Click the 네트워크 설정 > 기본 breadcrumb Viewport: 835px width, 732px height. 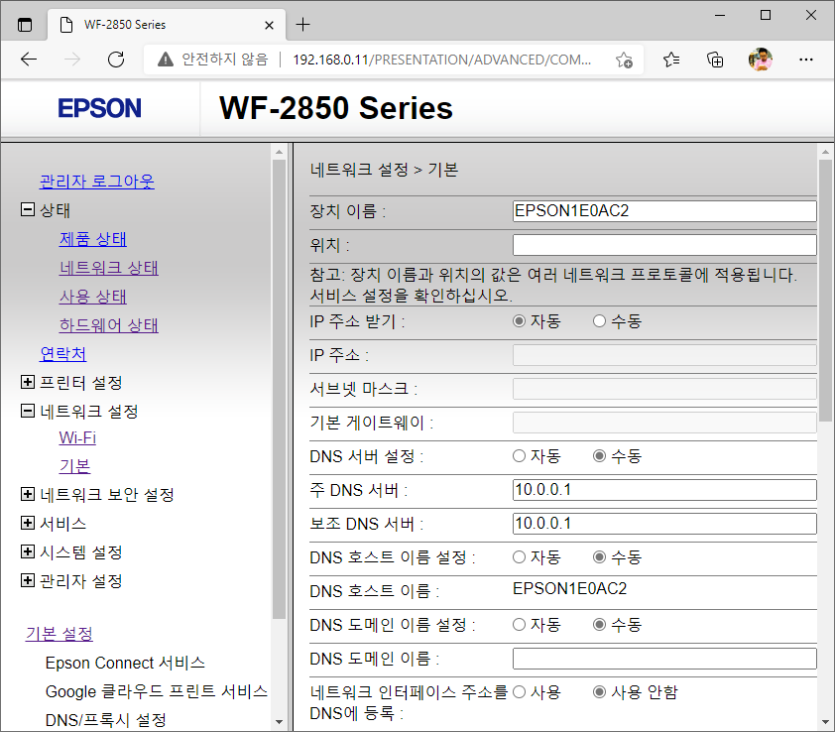click(x=384, y=170)
